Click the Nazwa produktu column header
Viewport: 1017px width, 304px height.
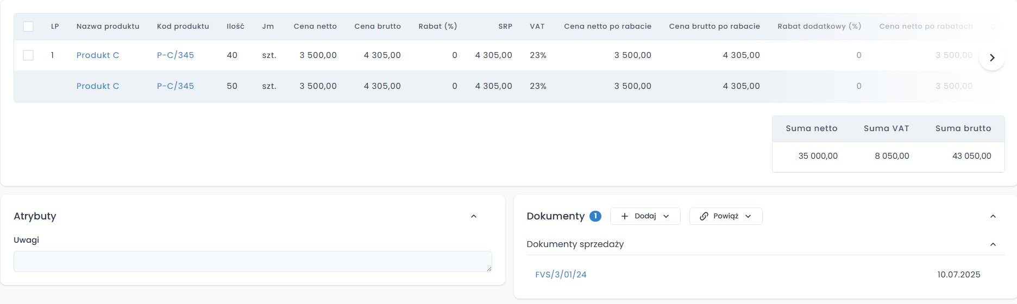[x=108, y=27]
